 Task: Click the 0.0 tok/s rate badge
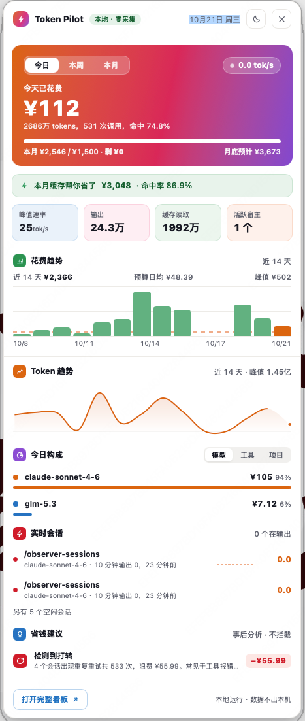(x=251, y=65)
